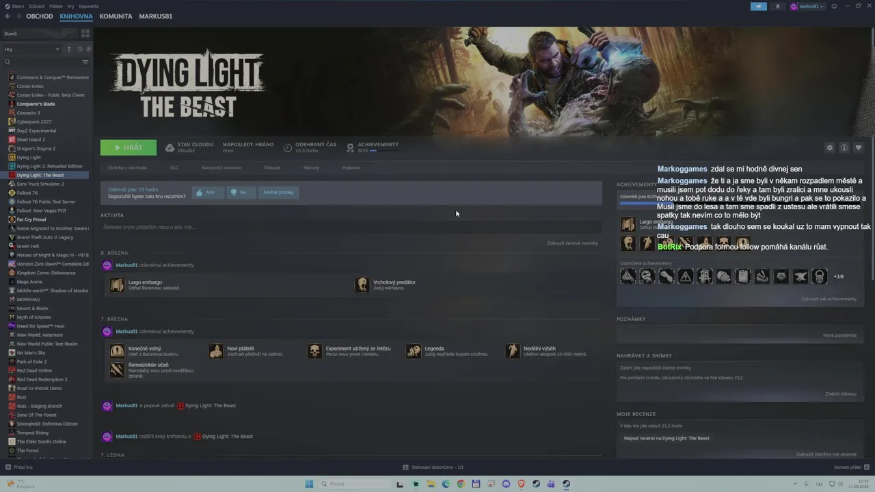Open the announcements megaphone button
The width and height of the screenshot is (875, 492).
758,6
